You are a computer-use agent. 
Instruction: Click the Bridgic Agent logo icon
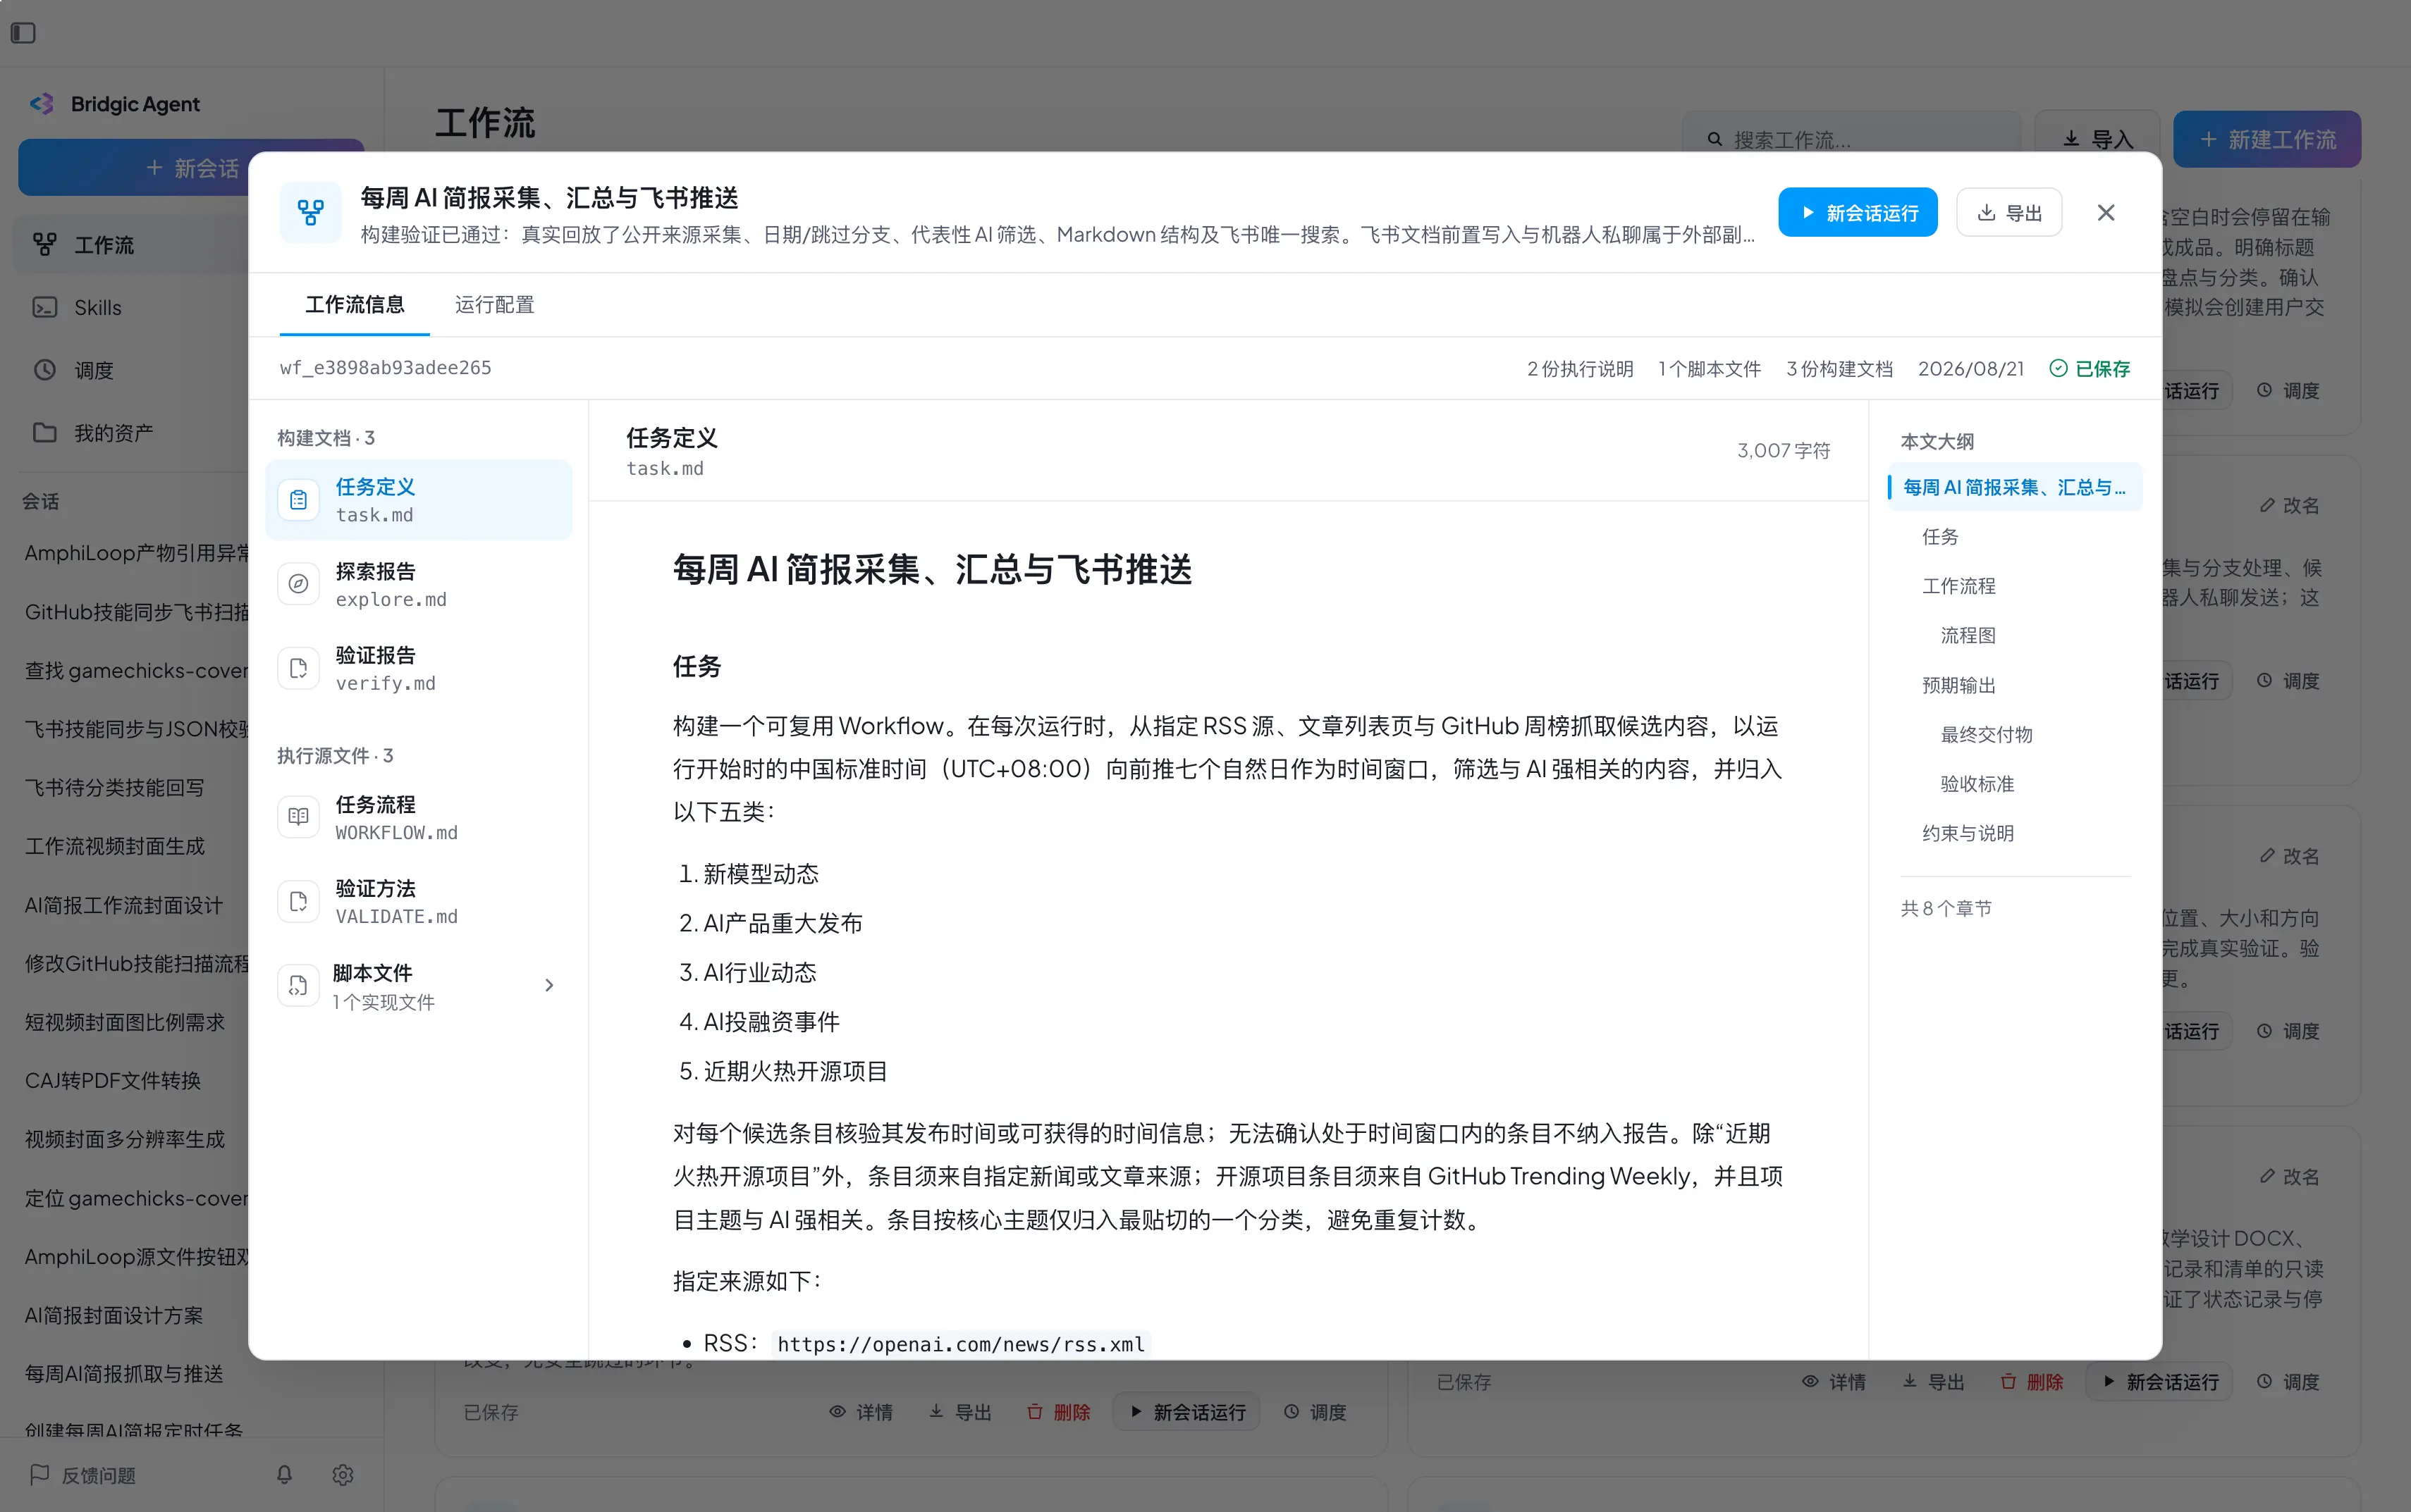click(41, 104)
